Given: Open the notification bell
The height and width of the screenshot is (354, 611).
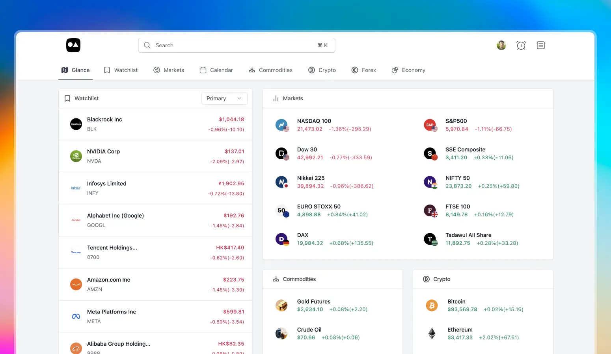Looking at the screenshot, I should [521, 45].
